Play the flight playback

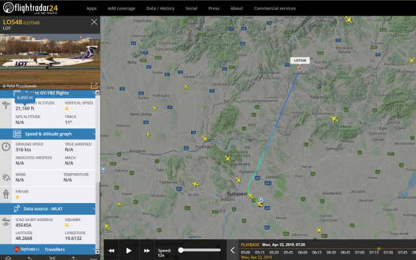[x=129, y=250]
